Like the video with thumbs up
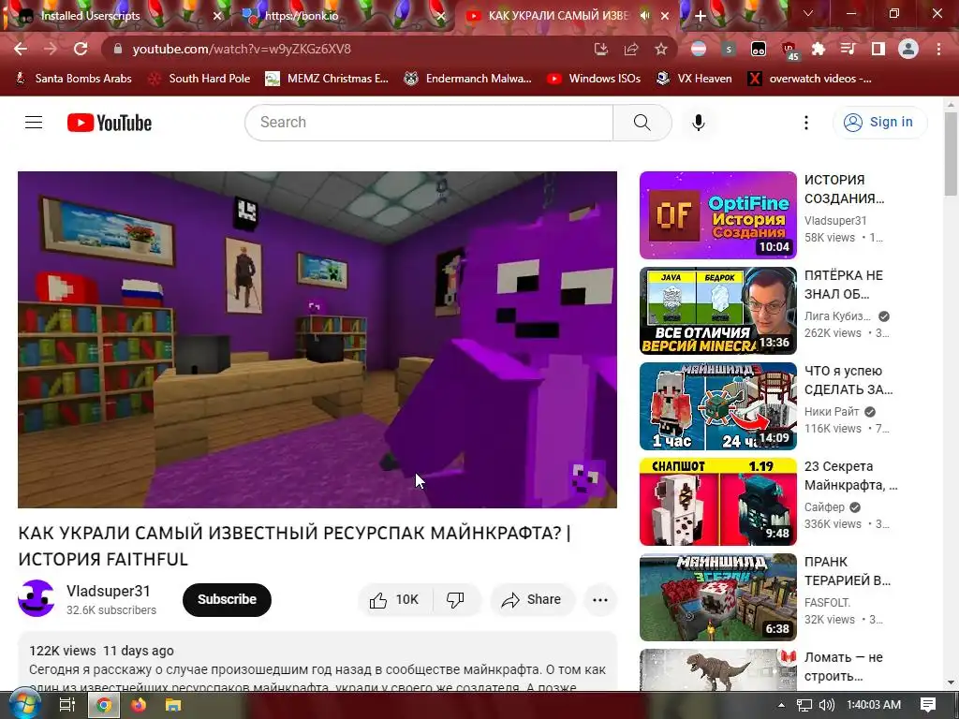This screenshot has width=959, height=719. tap(394, 600)
